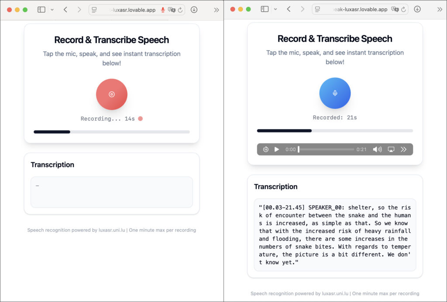This screenshot has width=447, height=302.
Task: Toggle sidebar in left Safari window
Action: tap(41, 10)
